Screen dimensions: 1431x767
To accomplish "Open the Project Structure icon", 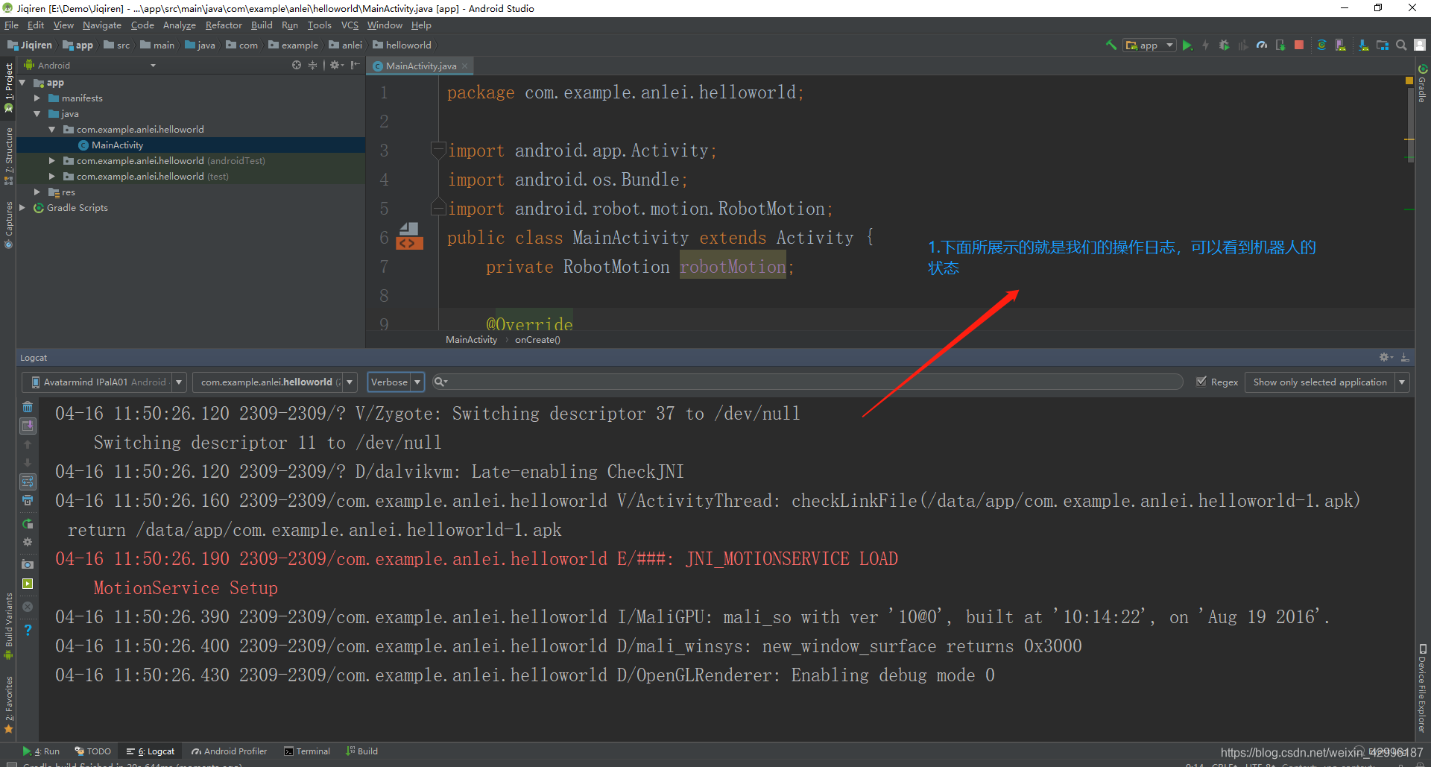I will pyautogui.click(x=1383, y=45).
